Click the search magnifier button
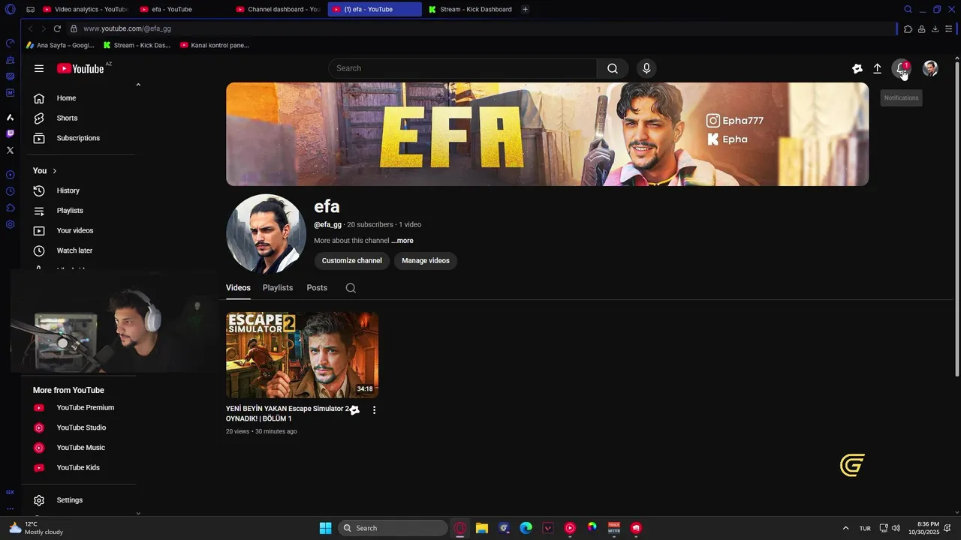961x540 pixels. click(613, 68)
